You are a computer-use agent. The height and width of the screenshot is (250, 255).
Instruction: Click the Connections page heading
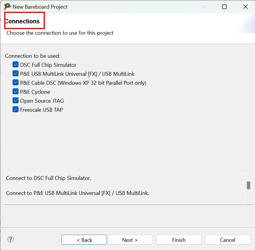pos(22,21)
